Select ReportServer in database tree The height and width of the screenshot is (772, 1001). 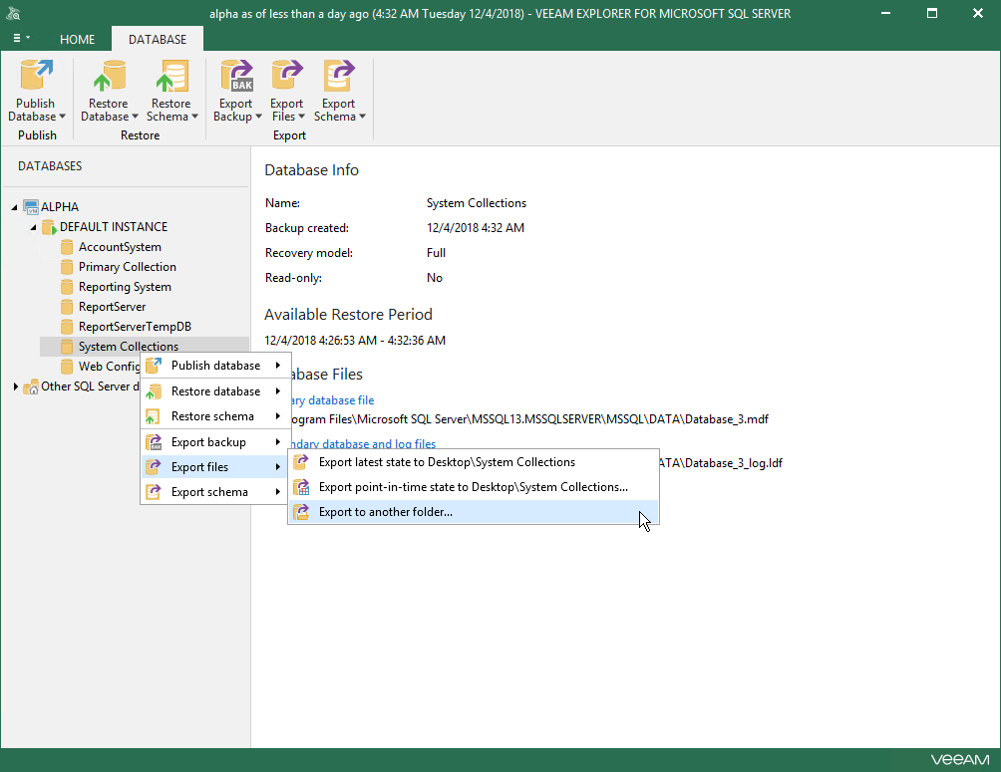pos(113,307)
